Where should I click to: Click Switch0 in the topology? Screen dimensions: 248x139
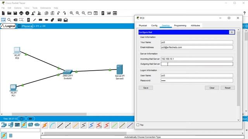(x=68, y=72)
